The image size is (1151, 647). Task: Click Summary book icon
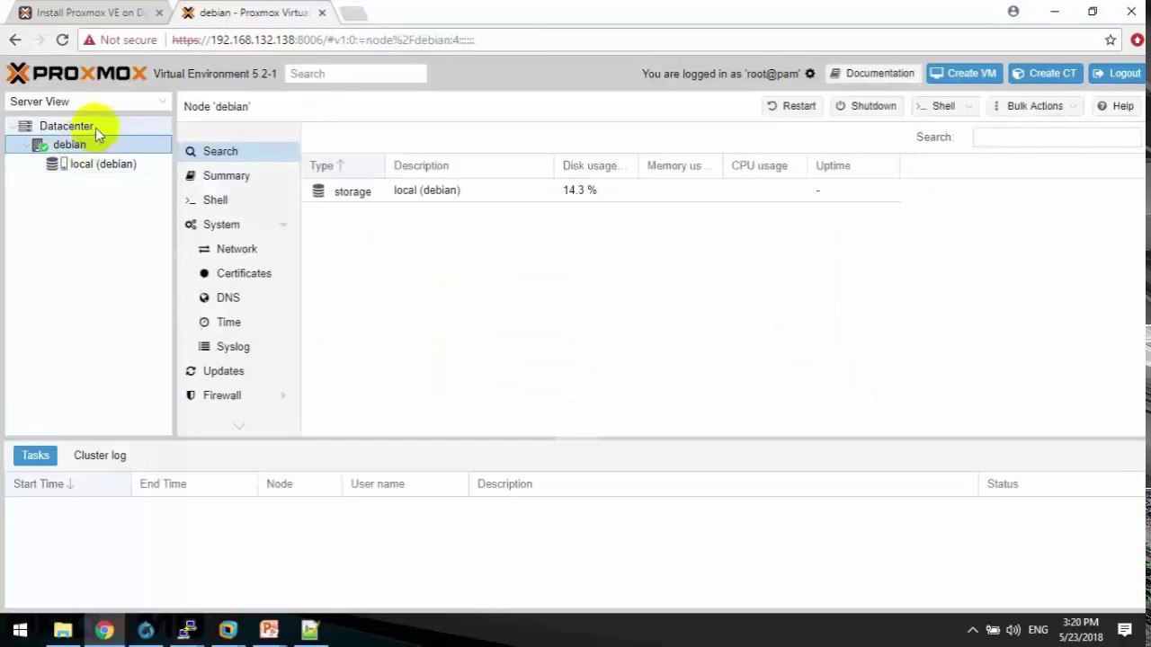(x=191, y=175)
